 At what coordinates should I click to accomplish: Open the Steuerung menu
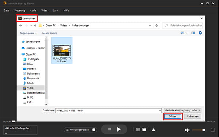20,11
